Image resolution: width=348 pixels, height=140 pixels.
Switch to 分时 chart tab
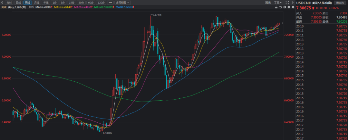tap(9, 3)
